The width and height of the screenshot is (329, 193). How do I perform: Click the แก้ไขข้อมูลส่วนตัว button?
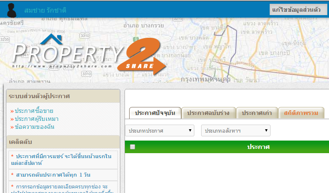[297, 10]
